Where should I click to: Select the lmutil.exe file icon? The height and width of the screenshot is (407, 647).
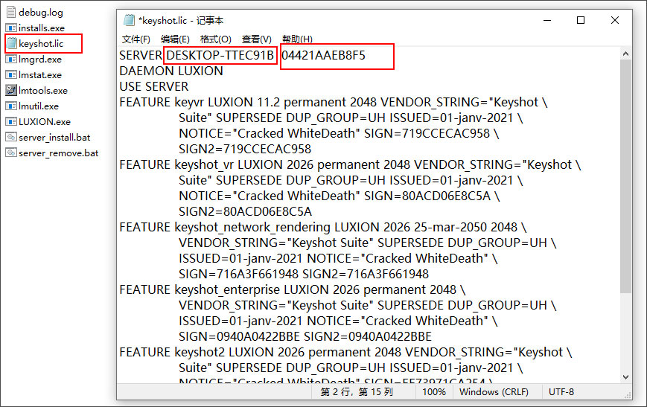coord(11,106)
